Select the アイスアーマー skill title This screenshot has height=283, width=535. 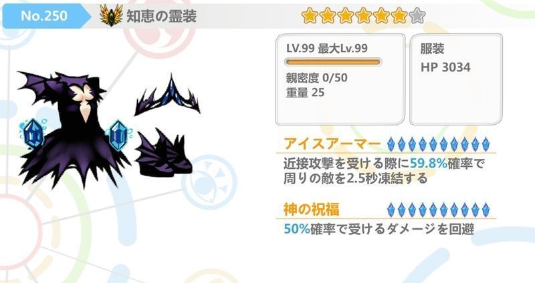coord(332,144)
